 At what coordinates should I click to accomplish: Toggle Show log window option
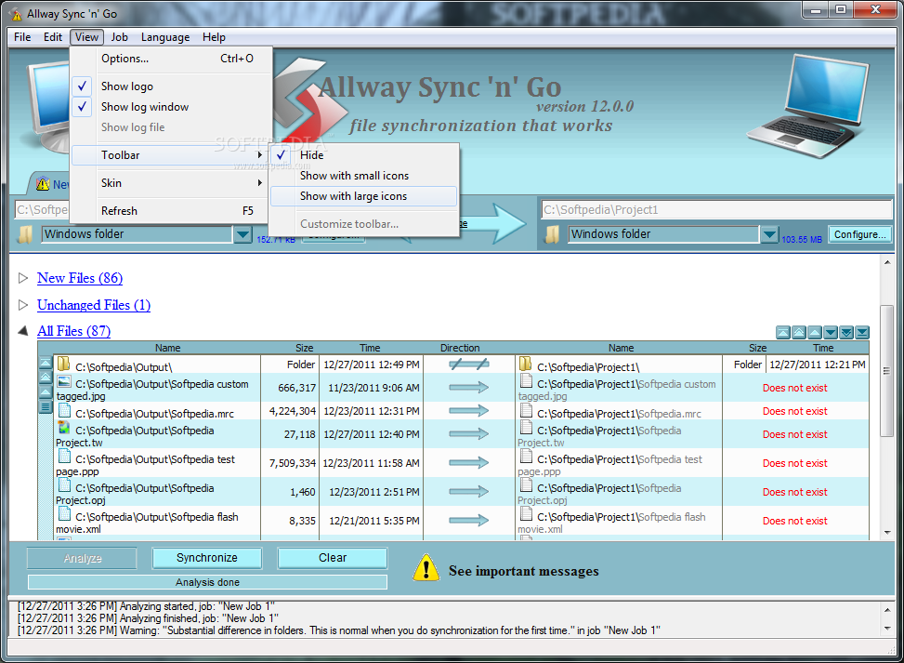point(171,107)
